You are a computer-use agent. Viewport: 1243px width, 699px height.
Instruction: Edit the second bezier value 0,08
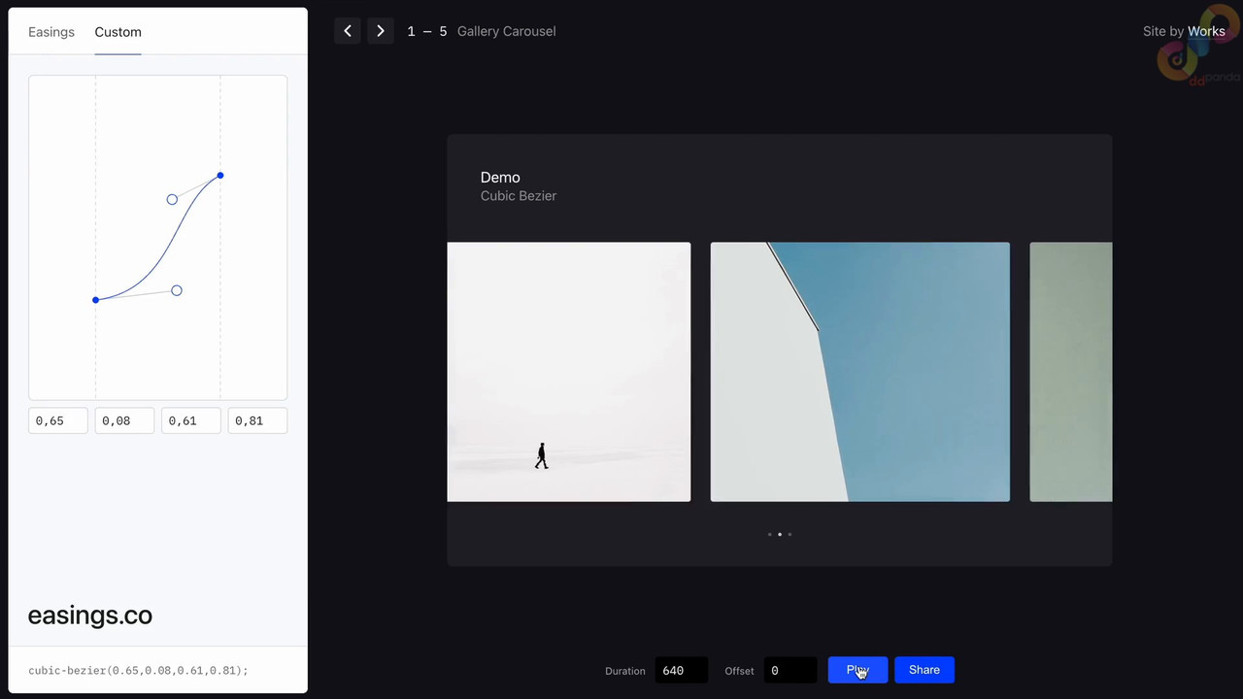coord(124,420)
